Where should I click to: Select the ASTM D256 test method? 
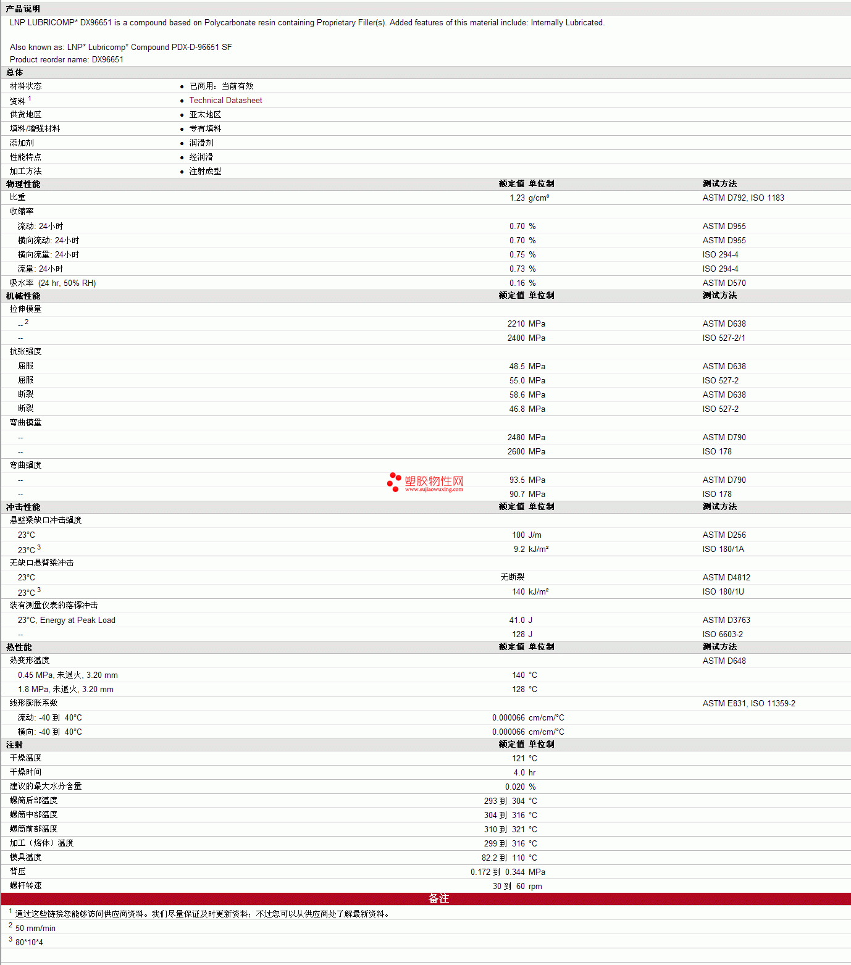pyautogui.click(x=724, y=535)
